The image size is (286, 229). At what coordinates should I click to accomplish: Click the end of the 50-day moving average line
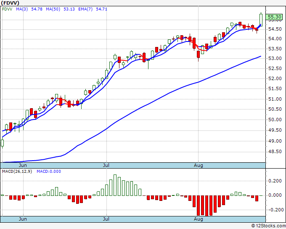(261, 56)
